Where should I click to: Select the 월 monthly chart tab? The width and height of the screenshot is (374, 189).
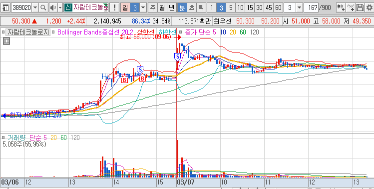coord(162,8)
